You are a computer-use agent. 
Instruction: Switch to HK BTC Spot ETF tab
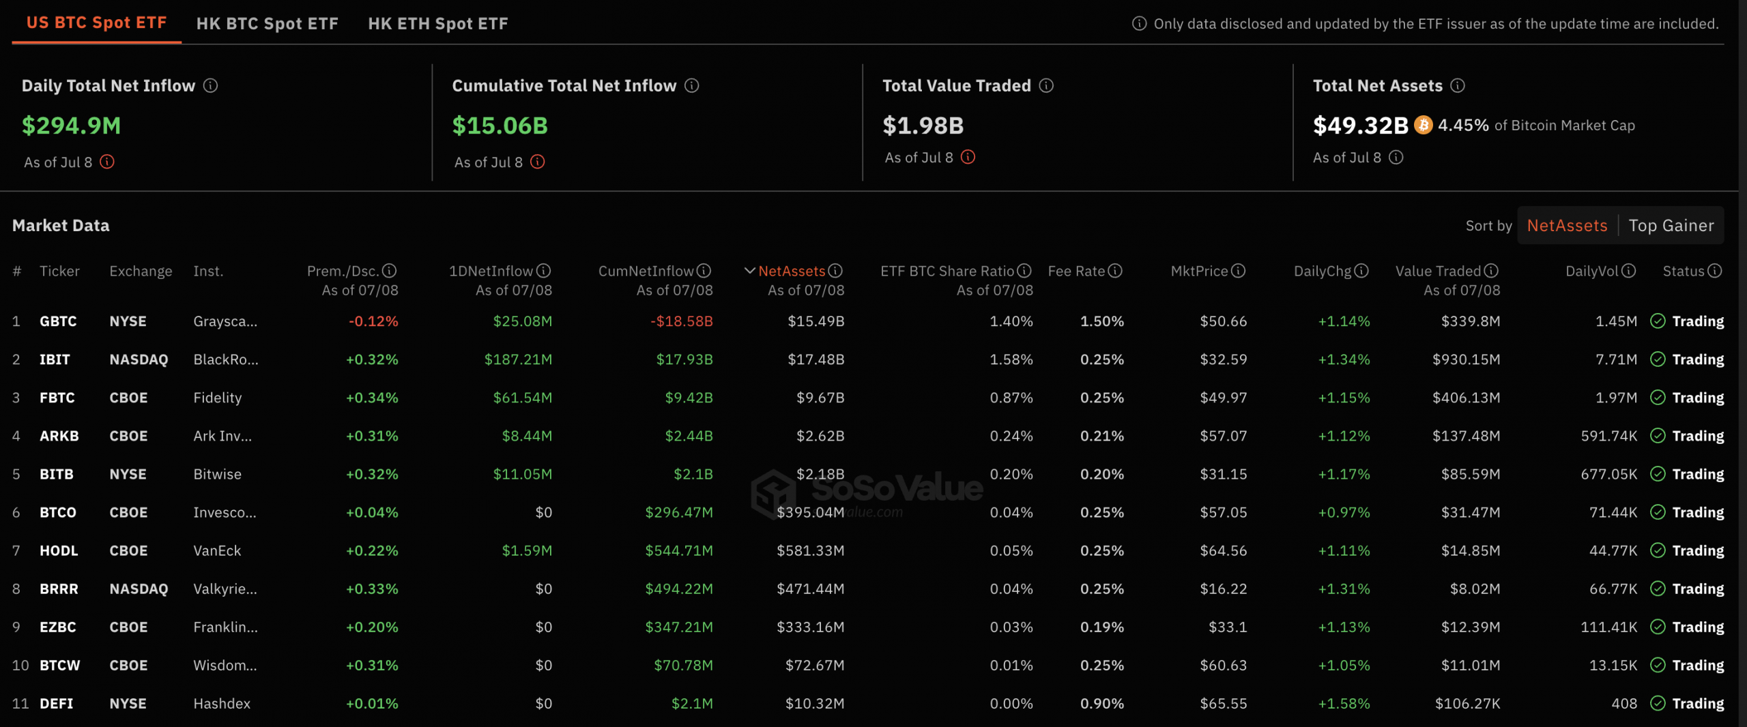pos(268,23)
